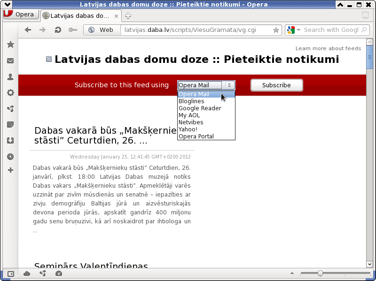Select Opera Mail in the dropdown list
Screen dimensions: 376x281
click(x=206, y=94)
